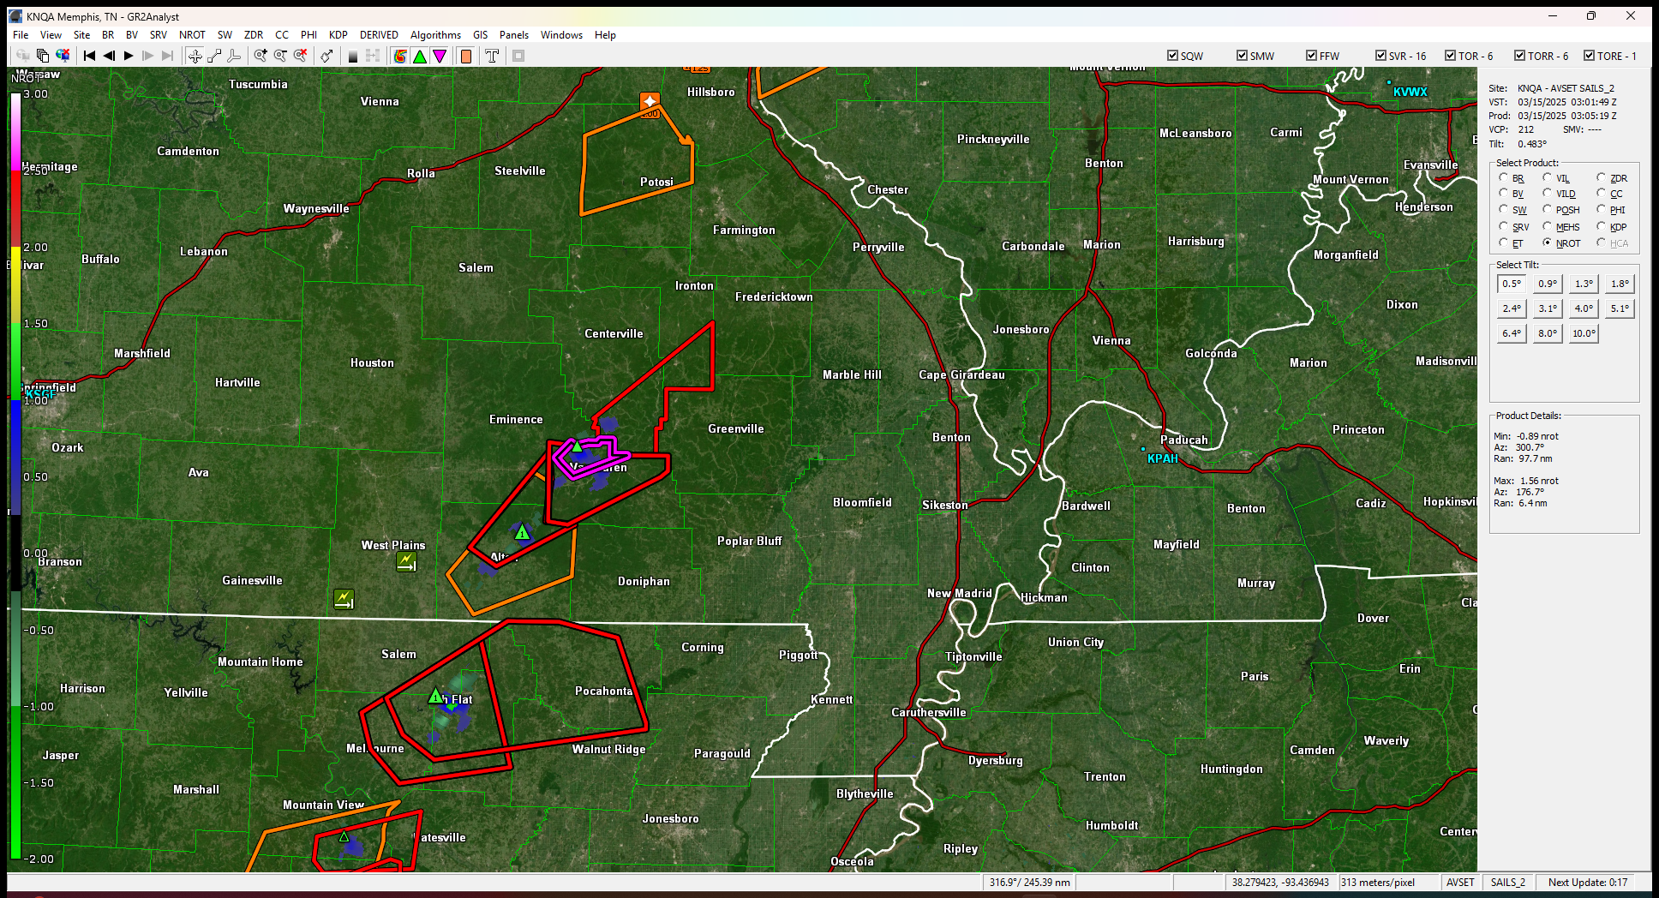Select the pan cross-arrows tool
1659x898 pixels.
click(195, 56)
